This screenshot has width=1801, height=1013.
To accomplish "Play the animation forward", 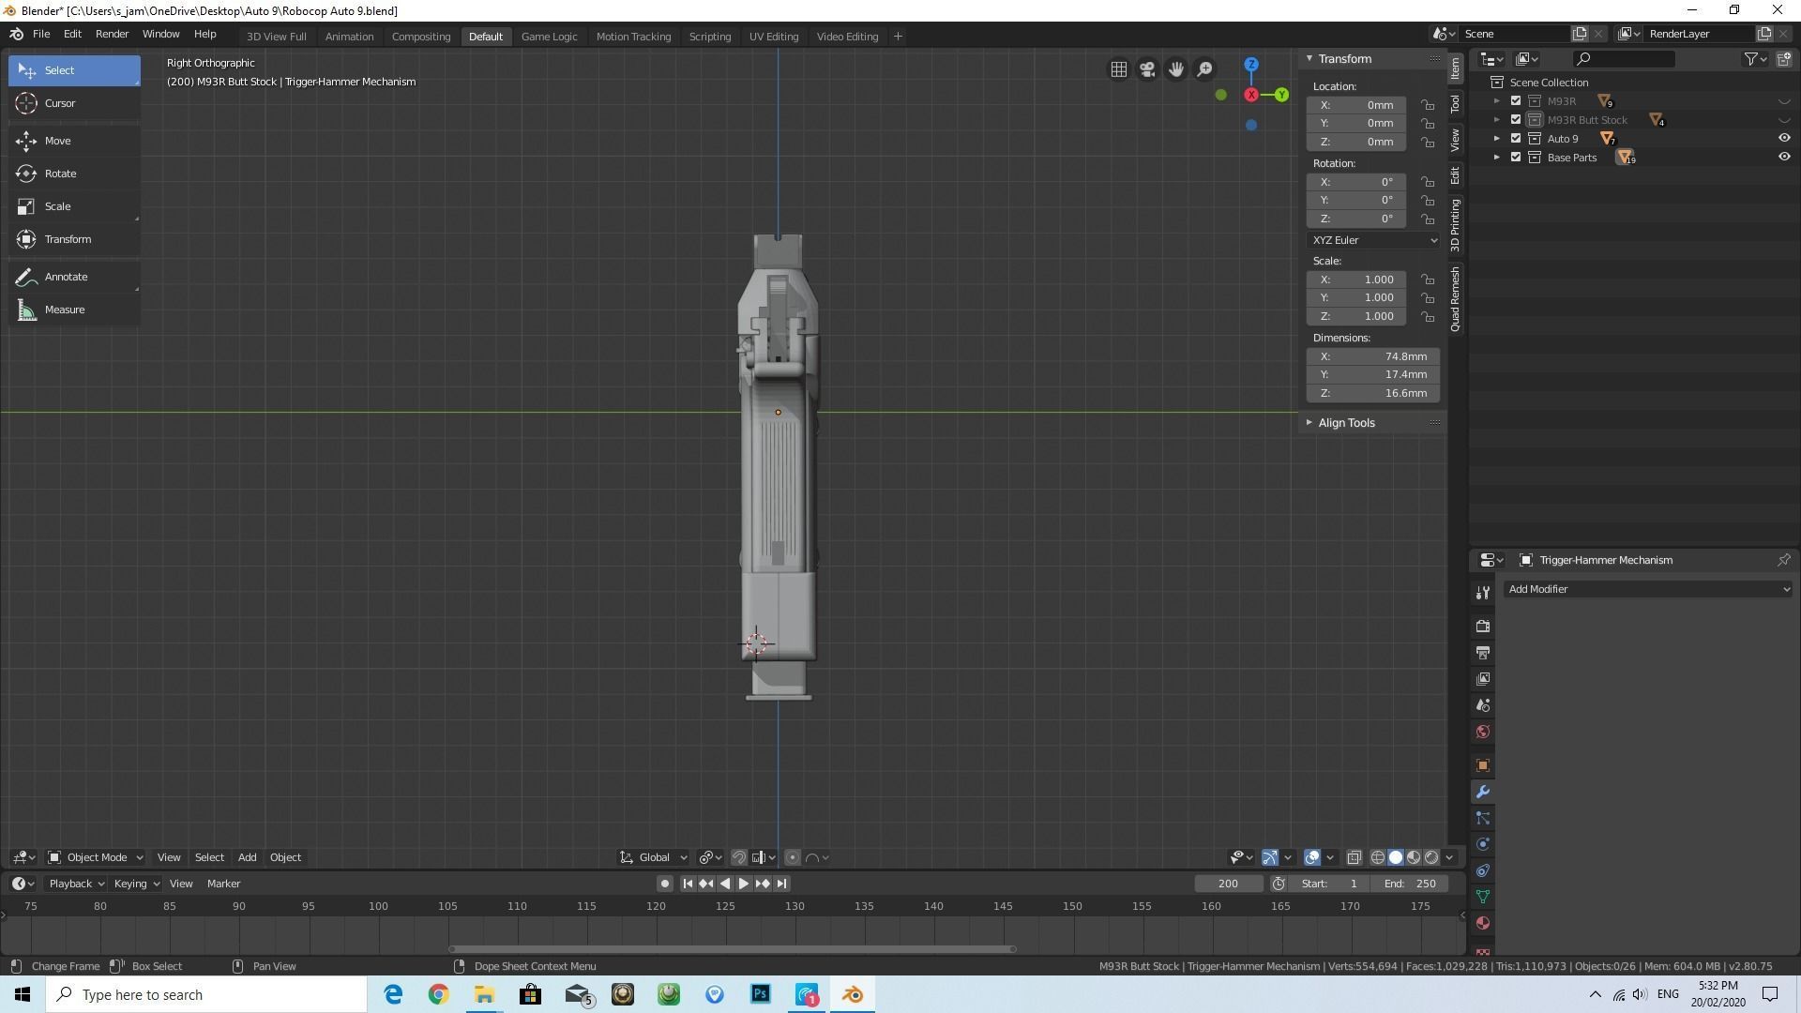I will click(x=744, y=884).
